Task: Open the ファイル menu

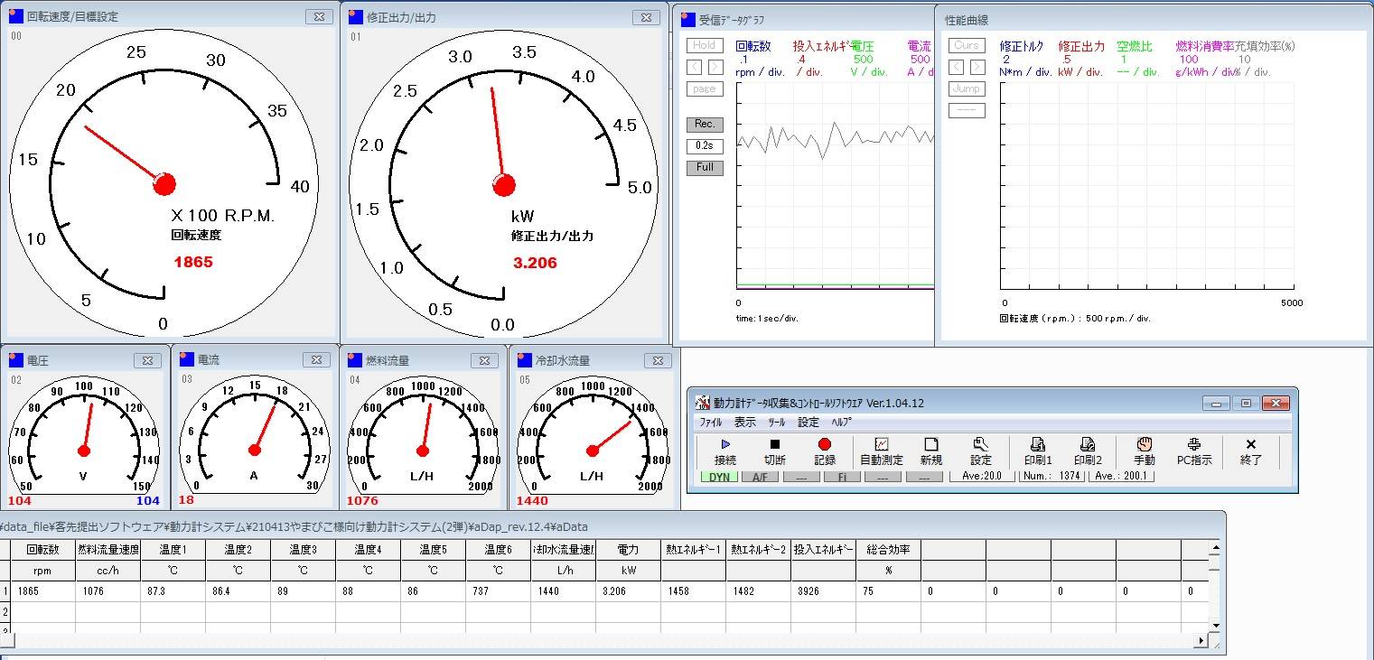Action: (x=711, y=422)
